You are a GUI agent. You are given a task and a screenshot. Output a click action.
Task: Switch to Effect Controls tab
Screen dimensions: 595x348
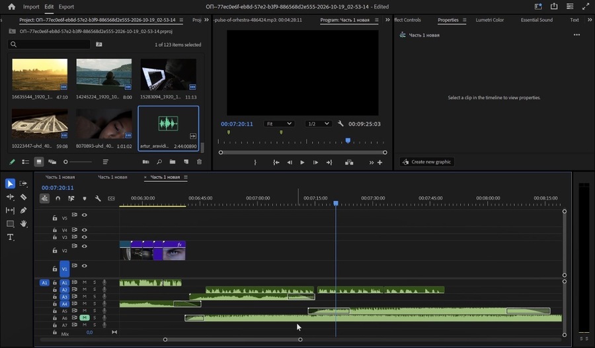[407, 20]
